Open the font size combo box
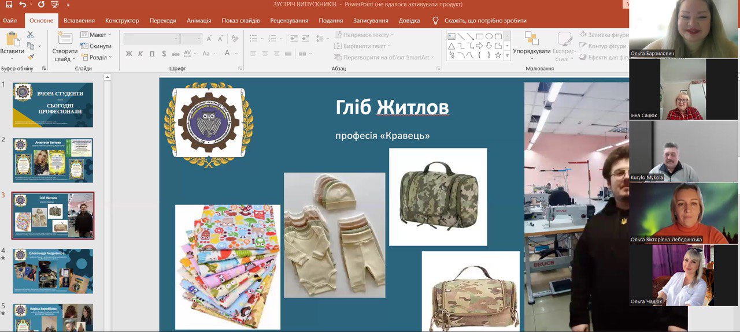 coord(191,39)
